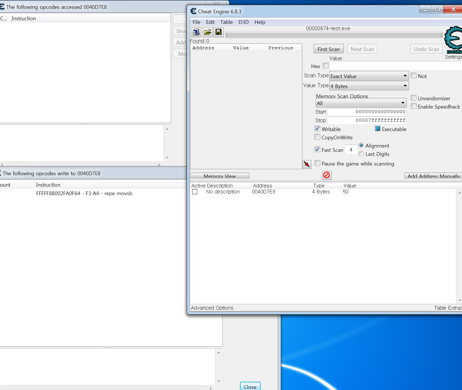462x390 pixels.
Task: Close the opcode writer window
Action: click(x=250, y=387)
